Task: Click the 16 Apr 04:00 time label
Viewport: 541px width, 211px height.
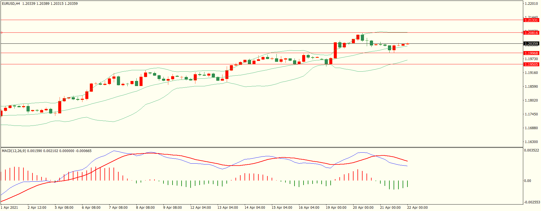Action: [x=309, y=208]
